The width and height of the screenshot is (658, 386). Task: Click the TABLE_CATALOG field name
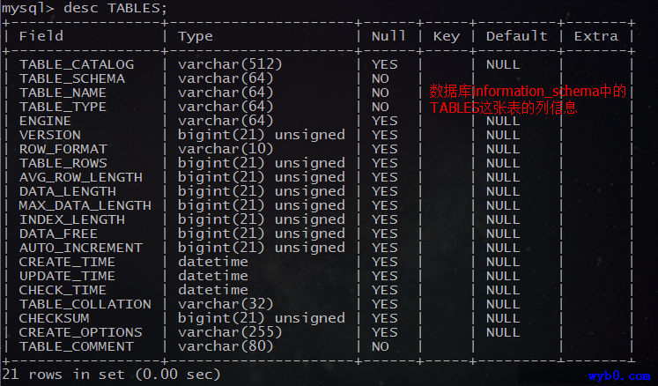point(77,64)
